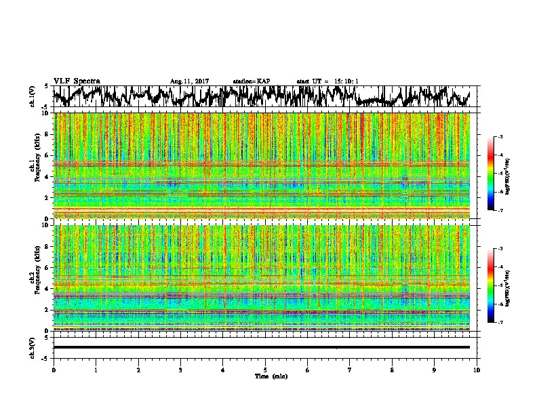Click the "5" tick on time axis
The width and height of the screenshot is (537, 415).
[x=265, y=370]
